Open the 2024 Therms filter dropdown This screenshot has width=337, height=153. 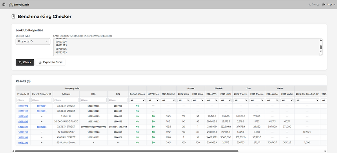241,100
